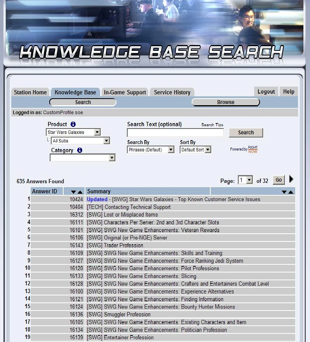Viewport: 310px width, 342px height.
Task: Click Answer ID 16111 cell
Action: coord(57,222)
